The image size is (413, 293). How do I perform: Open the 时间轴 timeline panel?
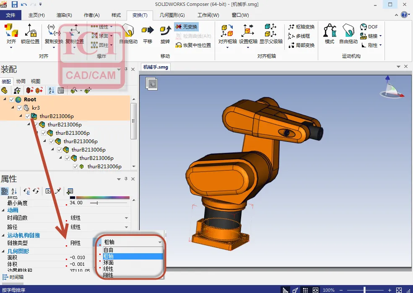tap(13, 277)
